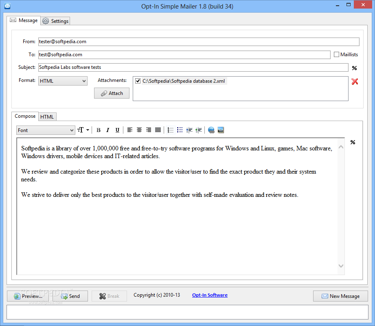Minimize the Opt-In Simple Mailer window
The height and width of the screenshot is (326, 375).
(x=338, y=5)
